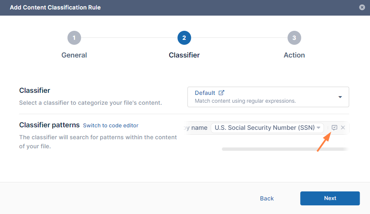The width and height of the screenshot is (370, 214).
Task: Click the step 3 circle
Action: [294, 38]
